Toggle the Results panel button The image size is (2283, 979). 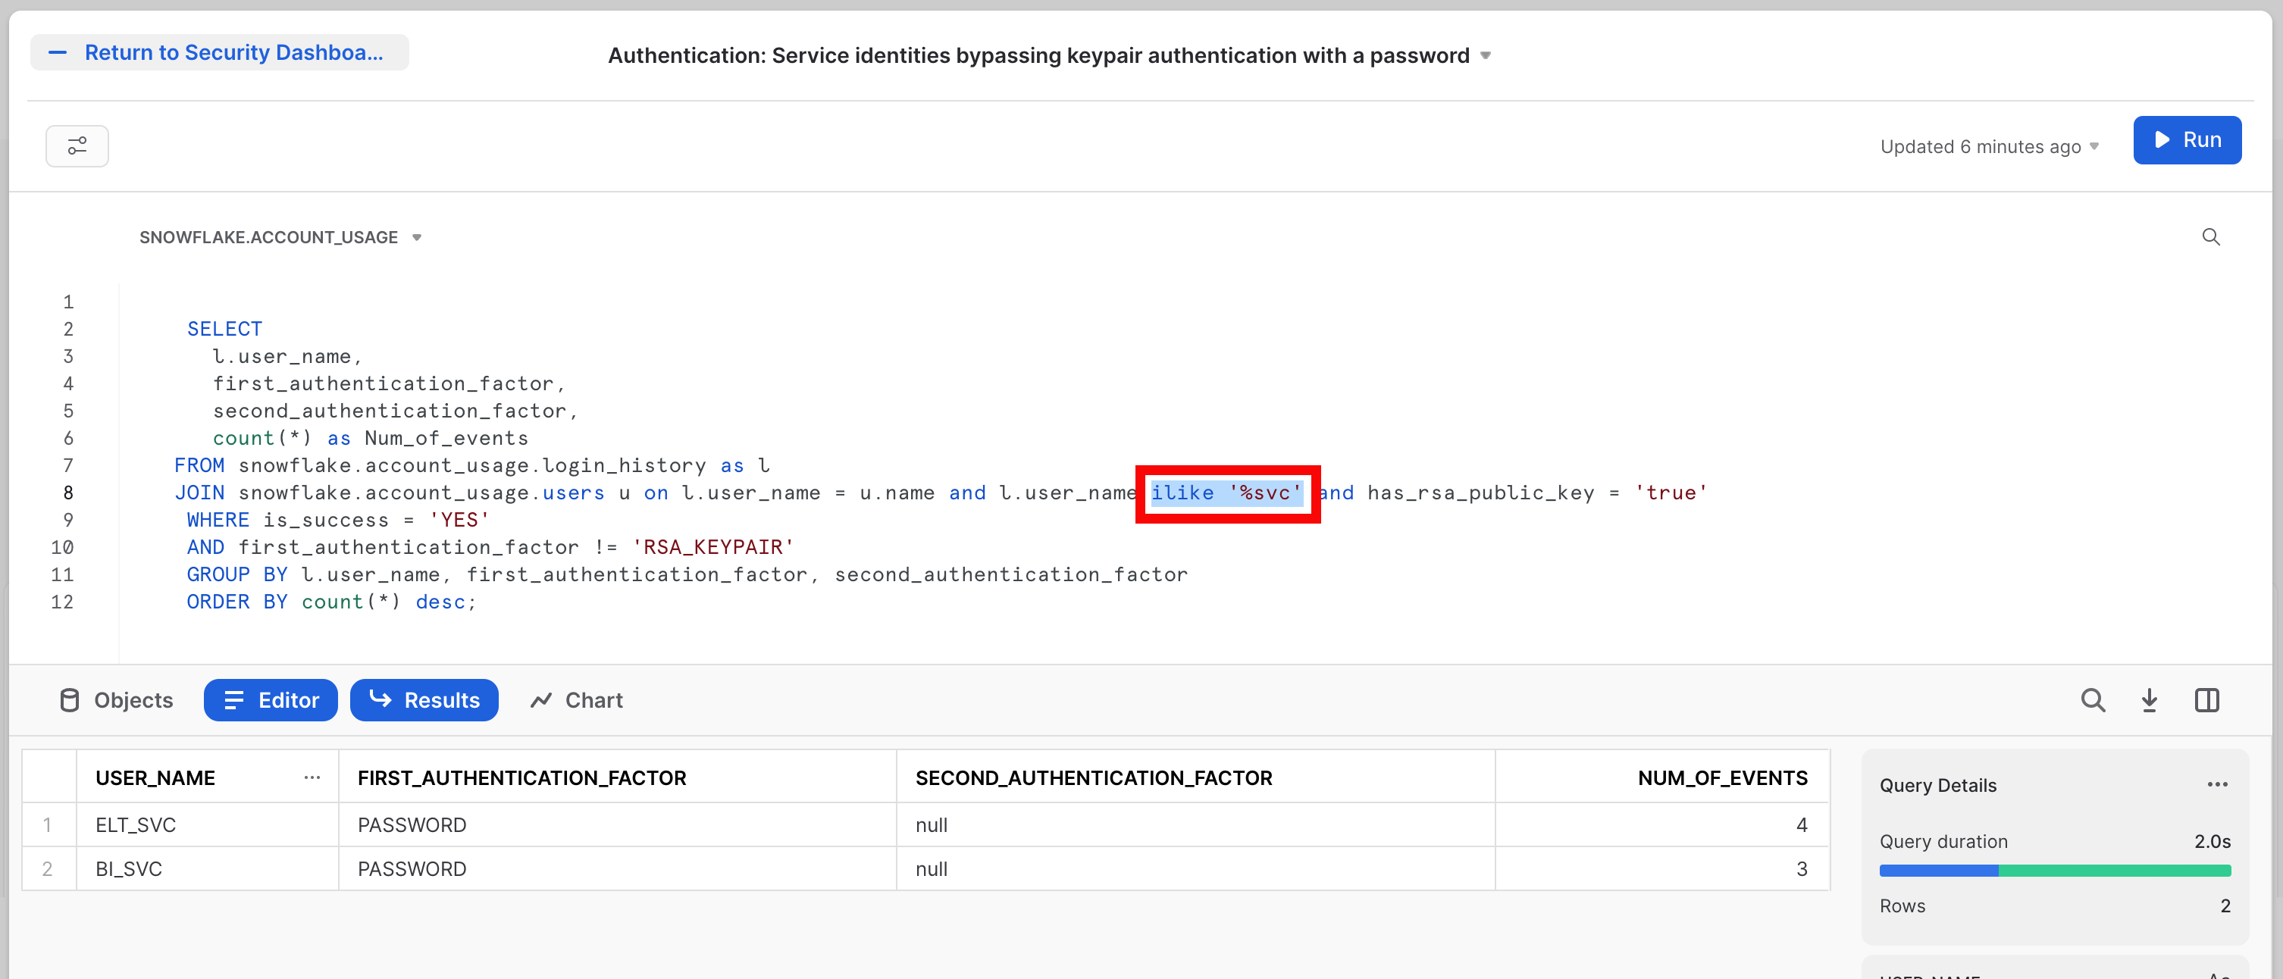pos(424,701)
